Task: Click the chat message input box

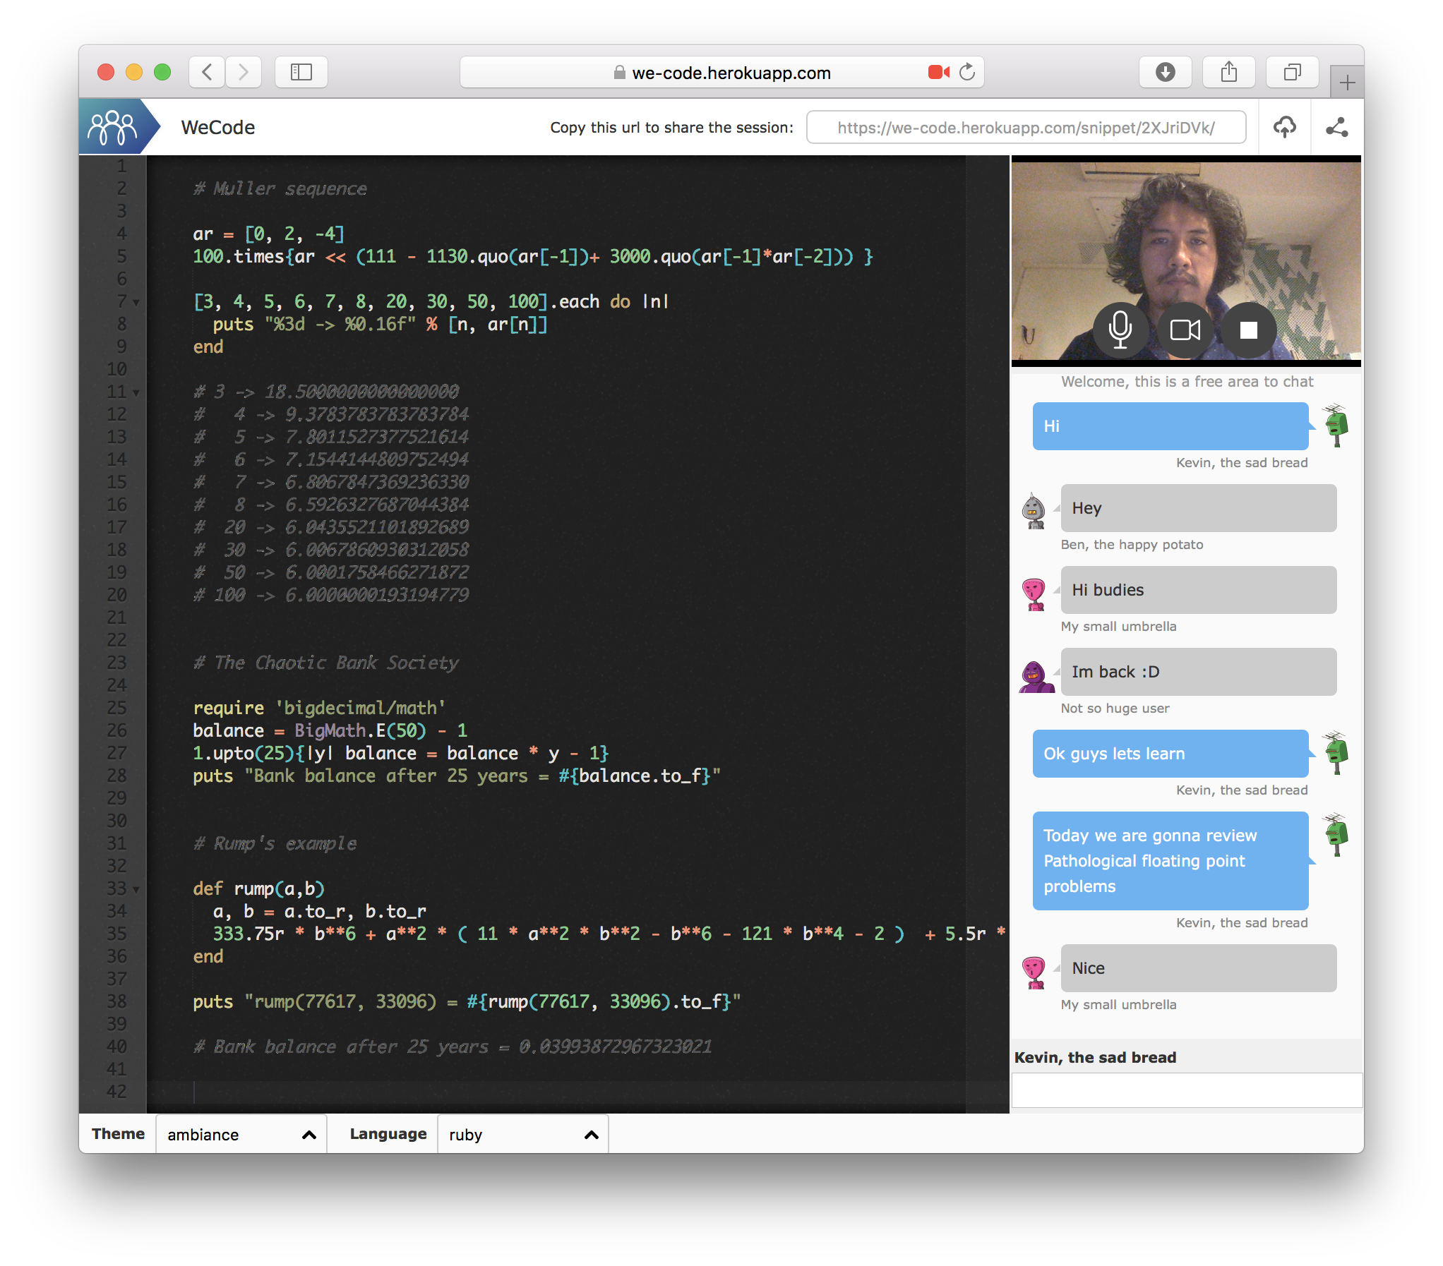Action: [1186, 1090]
